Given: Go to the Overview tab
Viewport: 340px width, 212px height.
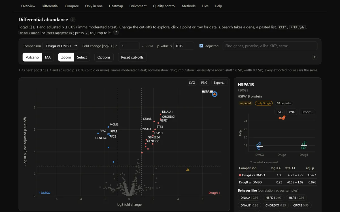Looking at the screenshot, I should click(x=28, y=6).
